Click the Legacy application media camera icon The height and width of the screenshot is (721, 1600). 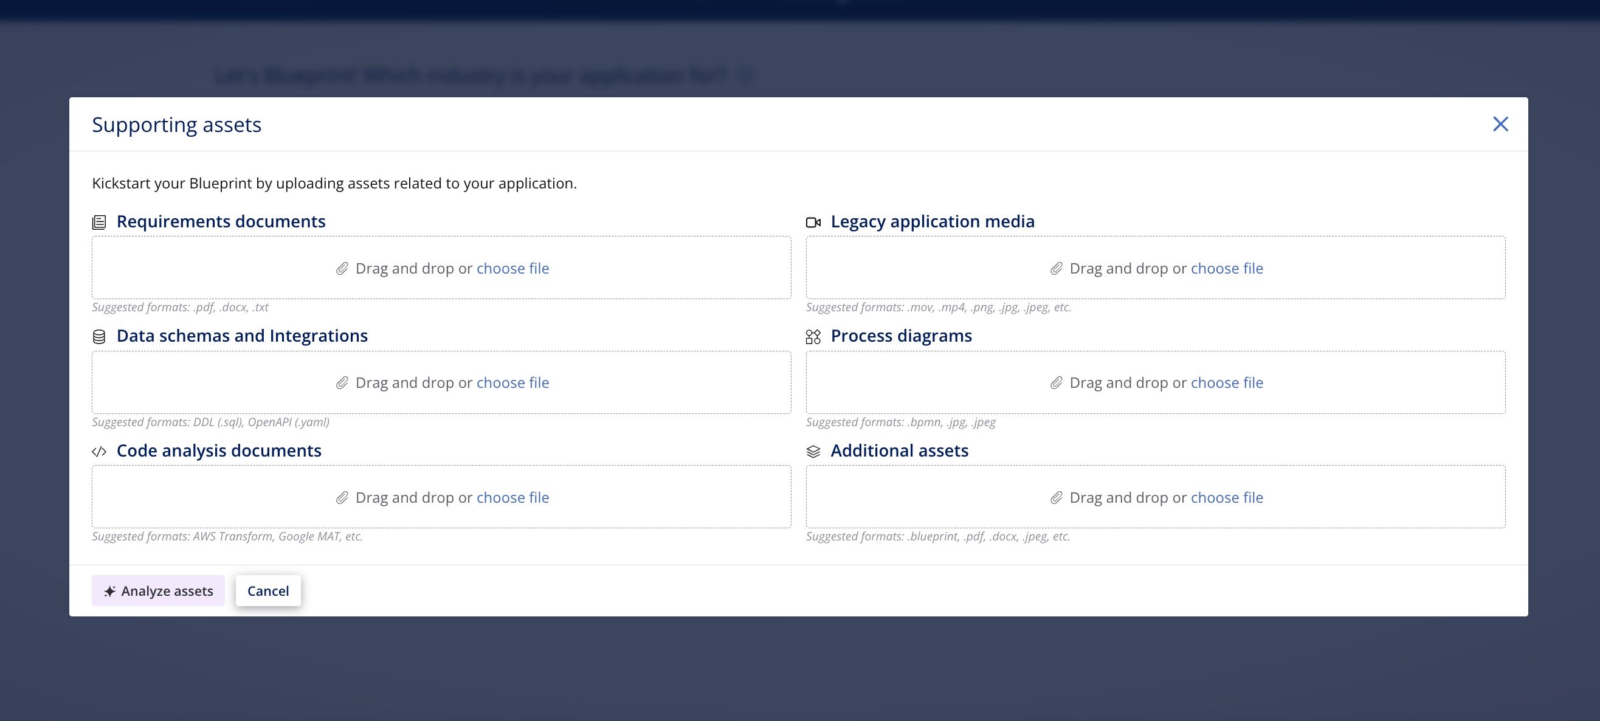coord(813,223)
